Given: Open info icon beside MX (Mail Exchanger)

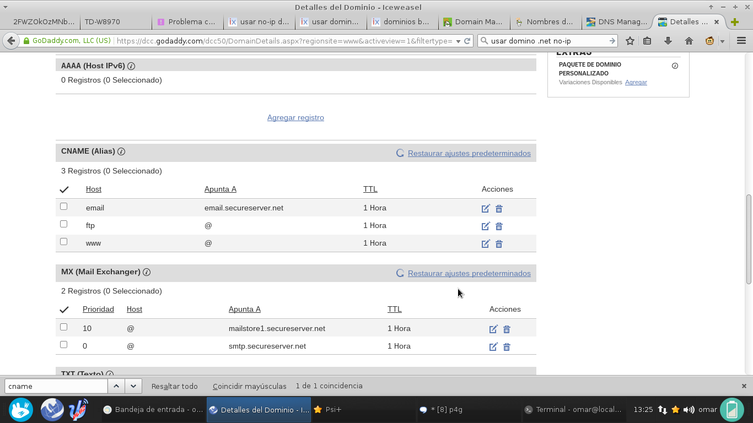Looking at the screenshot, I should [147, 272].
